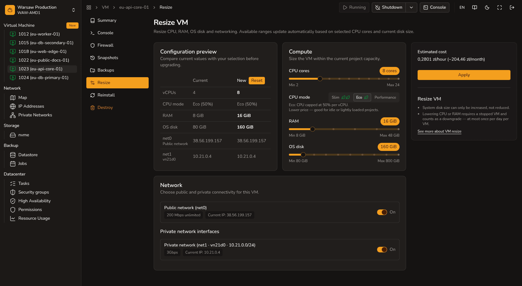Click the fullscreen icon in header

pos(500,7)
